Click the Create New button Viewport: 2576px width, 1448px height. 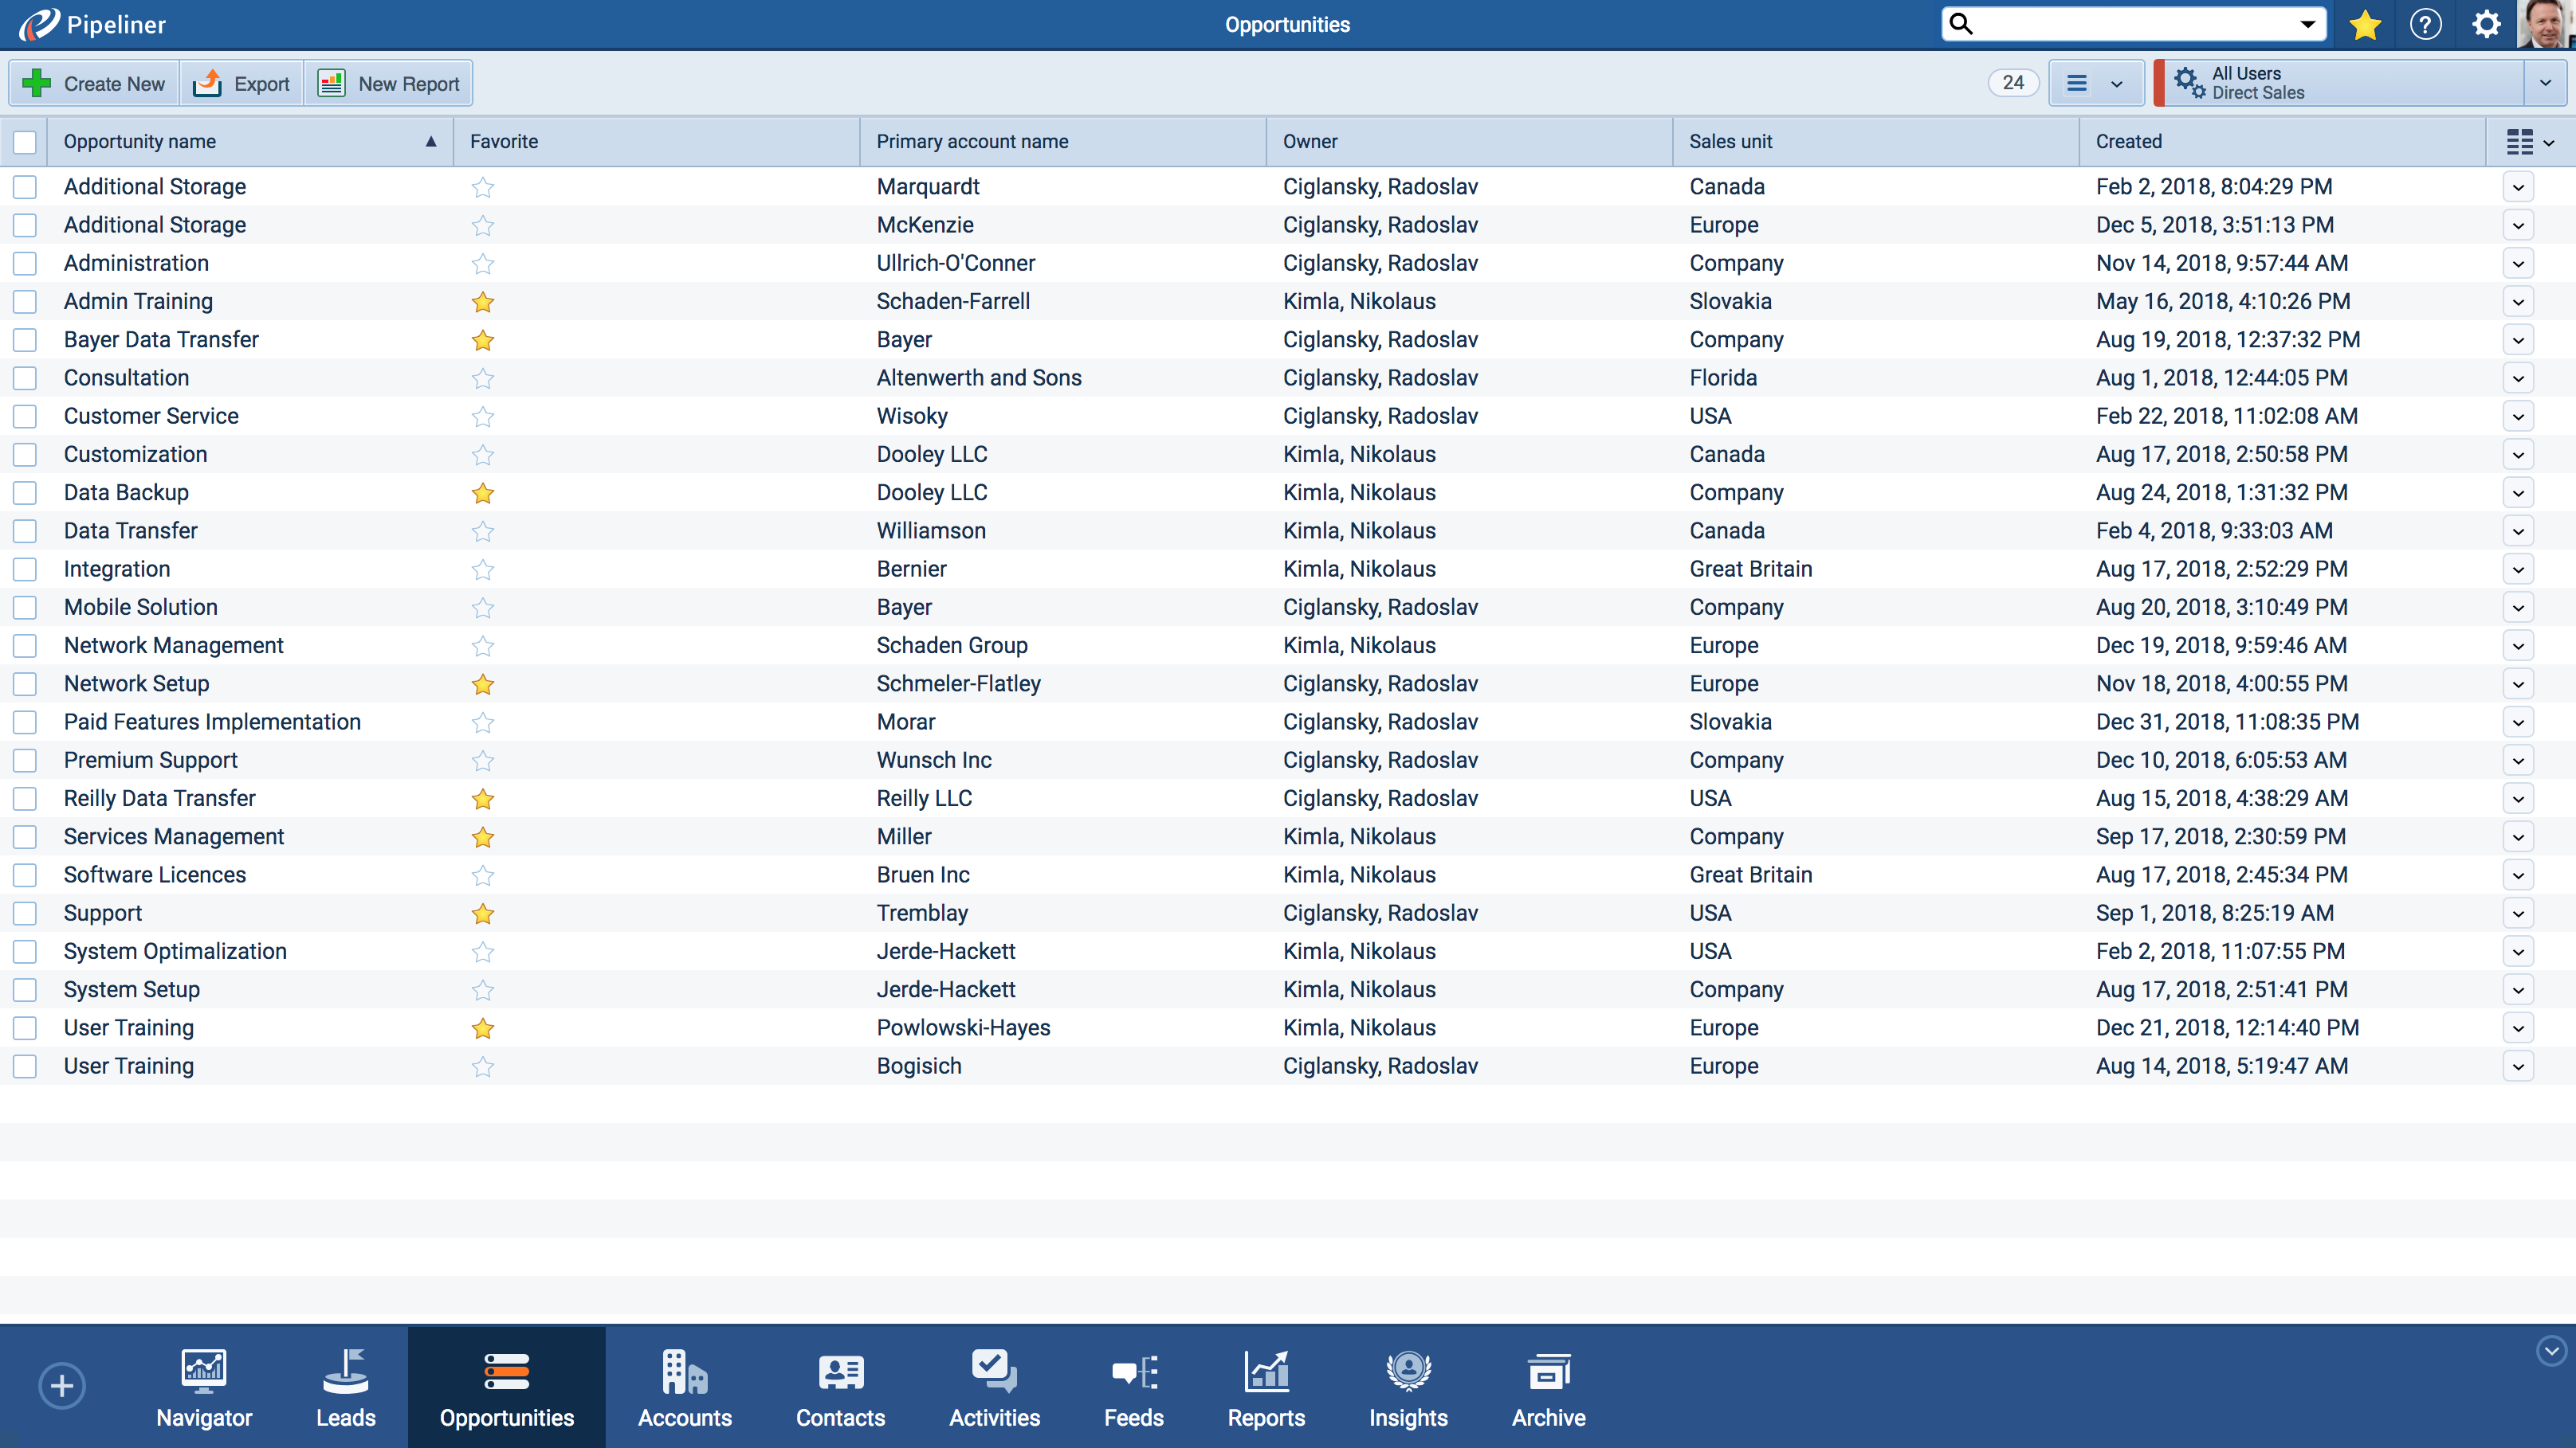(x=95, y=84)
